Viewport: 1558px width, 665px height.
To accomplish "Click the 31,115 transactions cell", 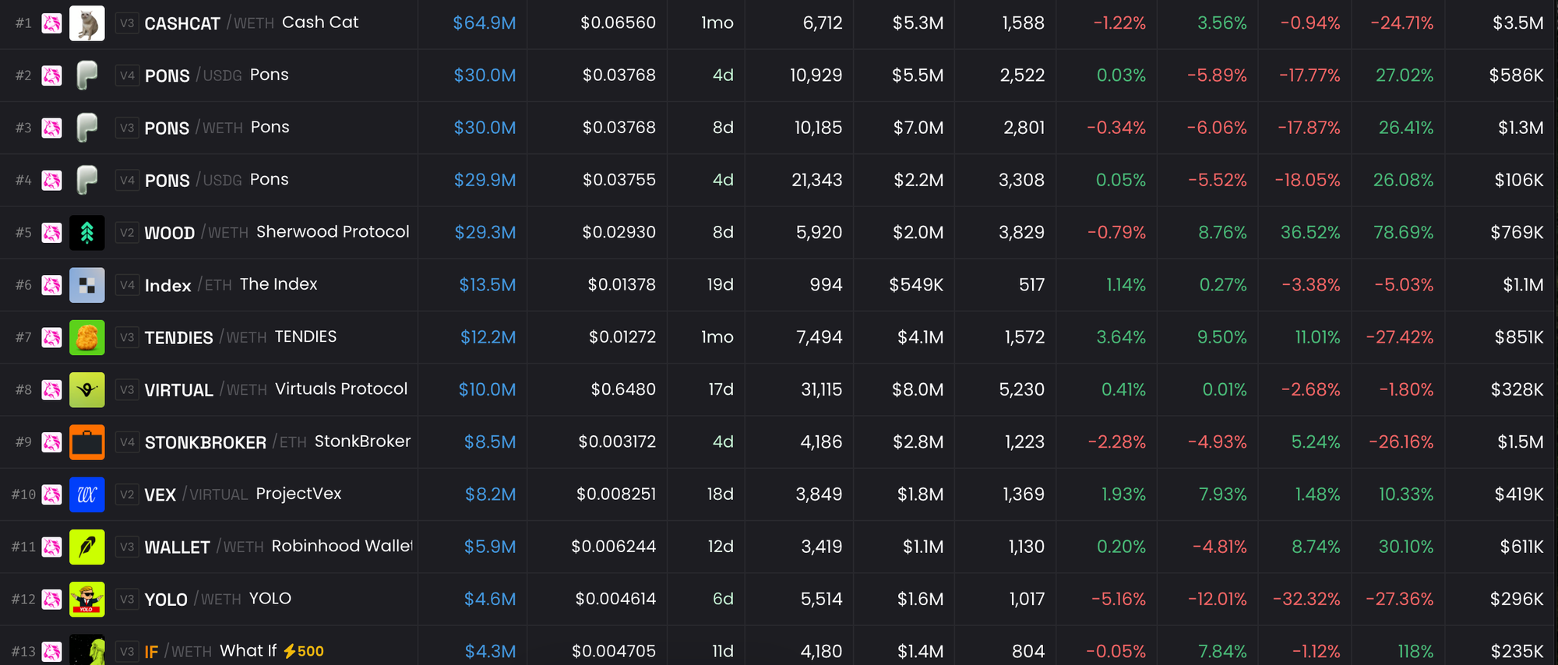I will pyautogui.click(x=822, y=389).
